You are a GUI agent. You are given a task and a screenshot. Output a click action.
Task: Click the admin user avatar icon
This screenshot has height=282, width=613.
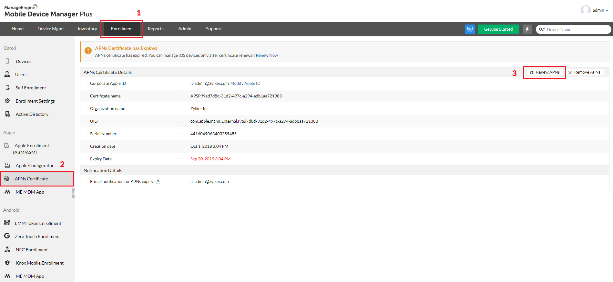click(x=586, y=10)
